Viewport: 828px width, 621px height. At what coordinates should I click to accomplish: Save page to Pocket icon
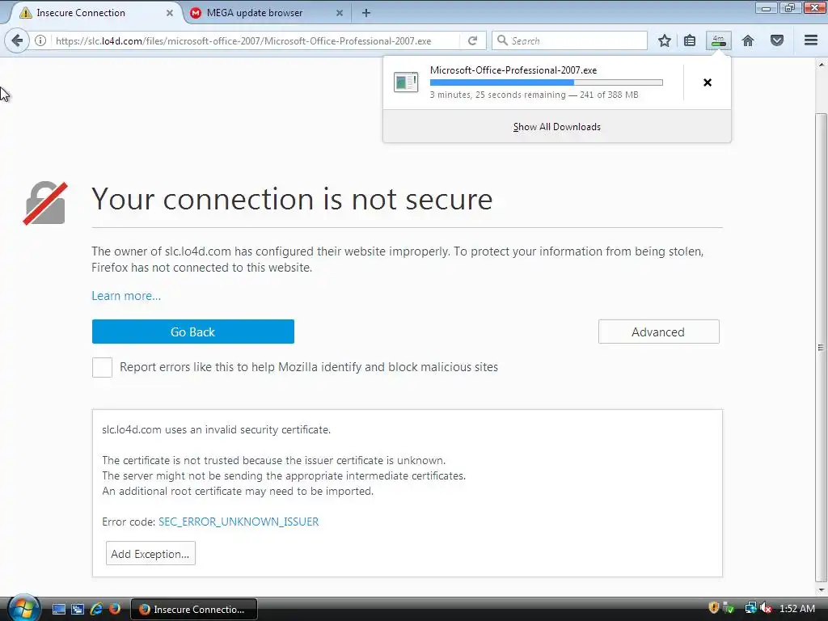[777, 40]
